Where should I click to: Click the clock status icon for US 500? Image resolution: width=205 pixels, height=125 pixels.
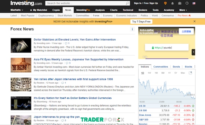point(193,111)
